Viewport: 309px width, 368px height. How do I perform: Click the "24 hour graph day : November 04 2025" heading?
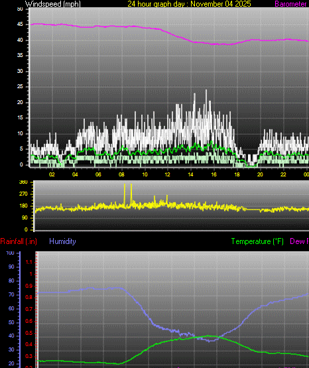pyautogui.click(x=189, y=4)
